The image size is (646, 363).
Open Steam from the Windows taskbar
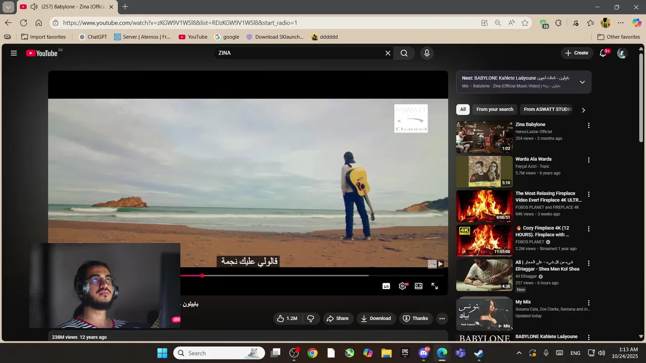click(x=479, y=353)
